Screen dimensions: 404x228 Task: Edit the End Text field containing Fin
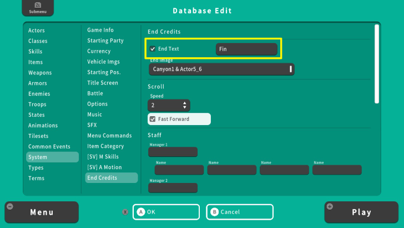click(246, 49)
